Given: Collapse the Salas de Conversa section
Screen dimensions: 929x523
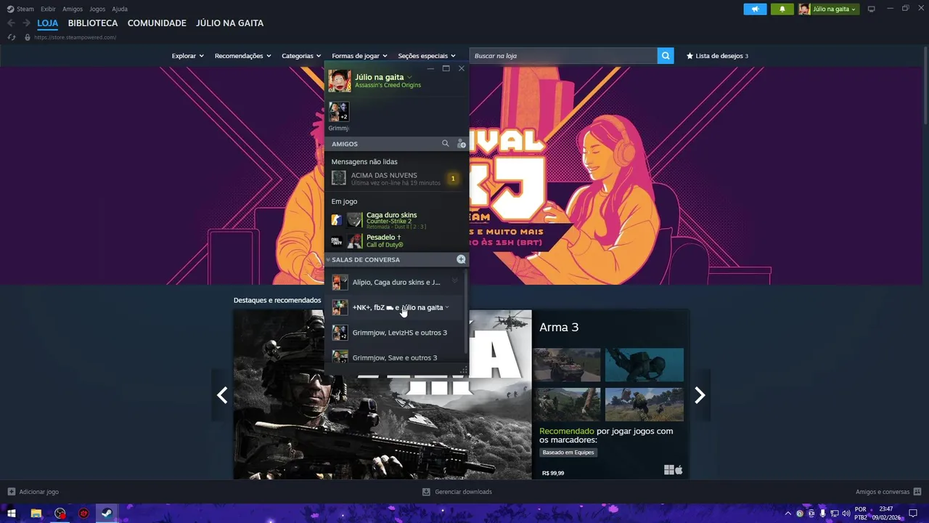Looking at the screenshot, I should coord(328,259).
